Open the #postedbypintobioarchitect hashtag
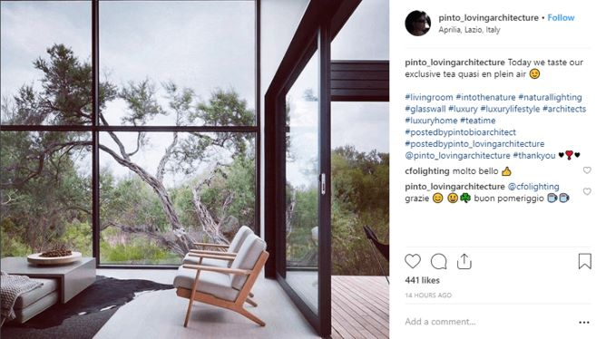The width and height of the screenshot is (606, 339). 460,132
